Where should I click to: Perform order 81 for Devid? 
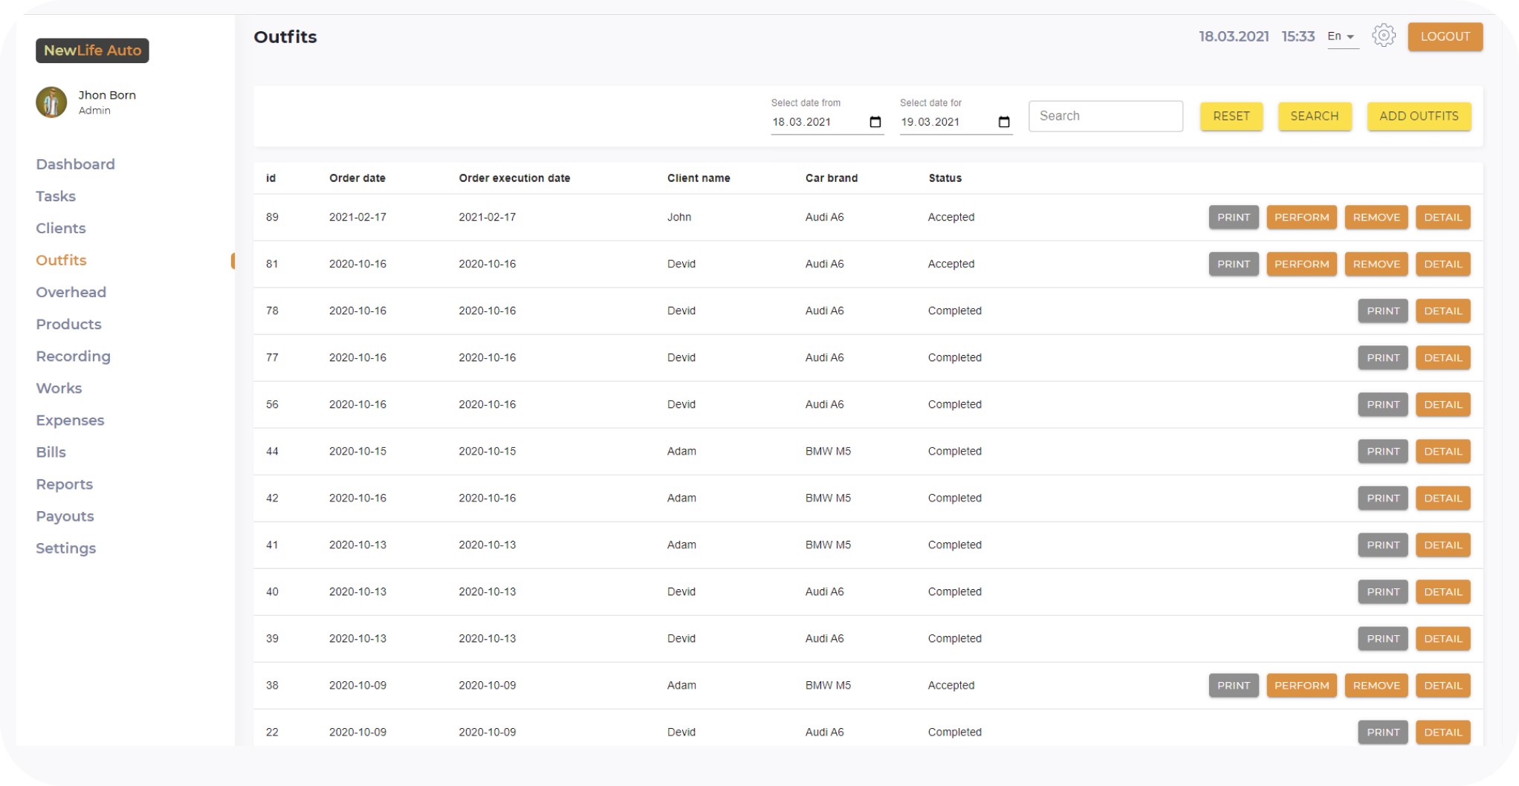click(1301, 264)
